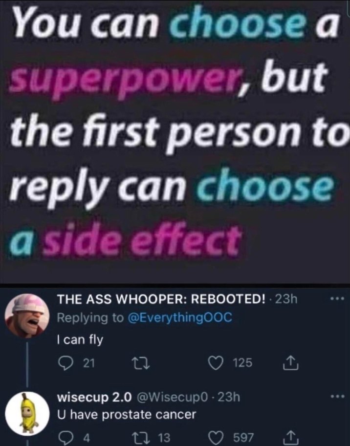Reply to the prostate cancer tweet
The width and height of the screenshot is (350, 446).
point(65,437)
